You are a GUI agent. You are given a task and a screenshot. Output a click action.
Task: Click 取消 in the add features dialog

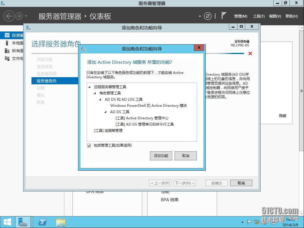[x=186, y=156]
